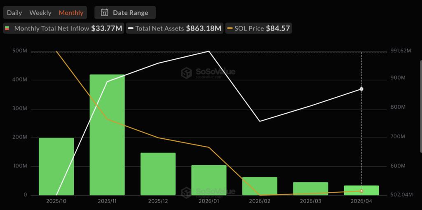Click the calendar icon in Date Range
The height and width of the screenshot is (210, 422).
click(x=105, y=13)
